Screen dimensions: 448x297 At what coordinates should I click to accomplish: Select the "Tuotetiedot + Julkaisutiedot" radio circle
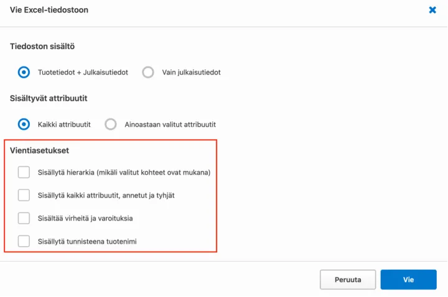(x=24, y=72)
